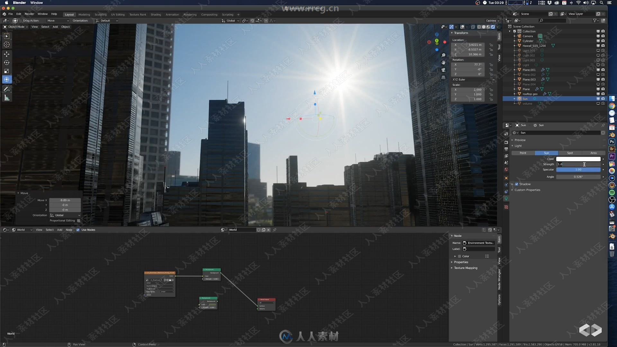
Task: Activate the Scale tool in left toolbar
Action: coord(6,71)
